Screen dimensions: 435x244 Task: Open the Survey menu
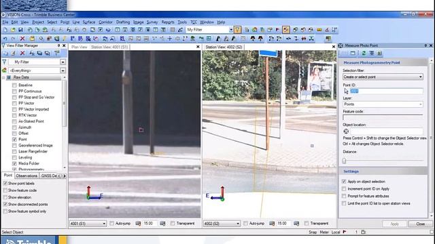pos(152,22)
